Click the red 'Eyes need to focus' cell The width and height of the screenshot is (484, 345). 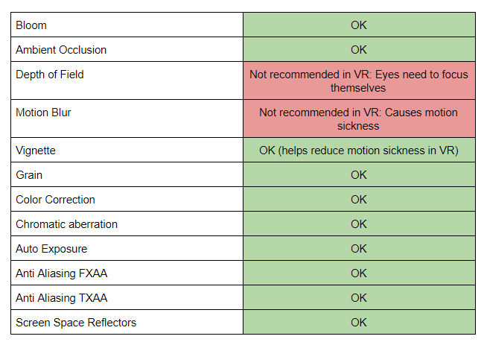[x=359, y=81]
